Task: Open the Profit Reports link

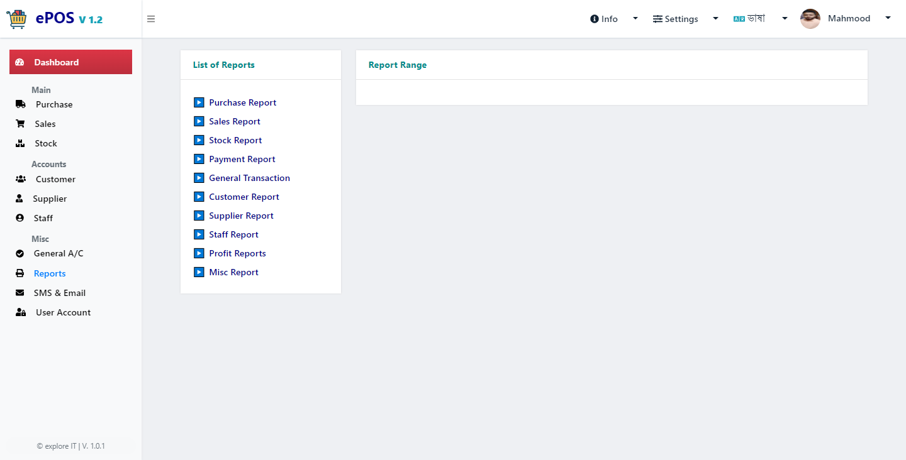Action: click(x=237, y=253)
